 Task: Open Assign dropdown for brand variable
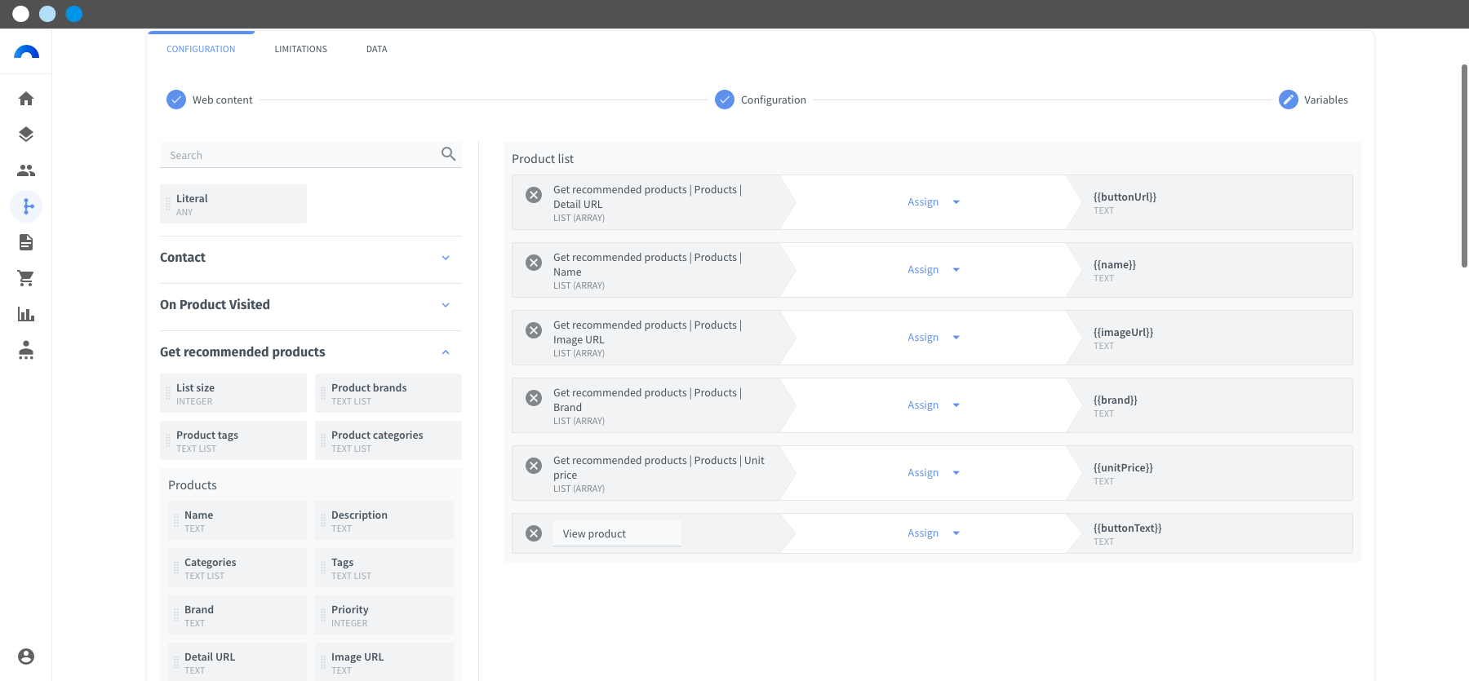pos(933,405)
